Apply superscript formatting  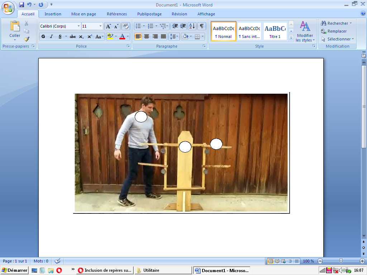[x=90, y=37]
